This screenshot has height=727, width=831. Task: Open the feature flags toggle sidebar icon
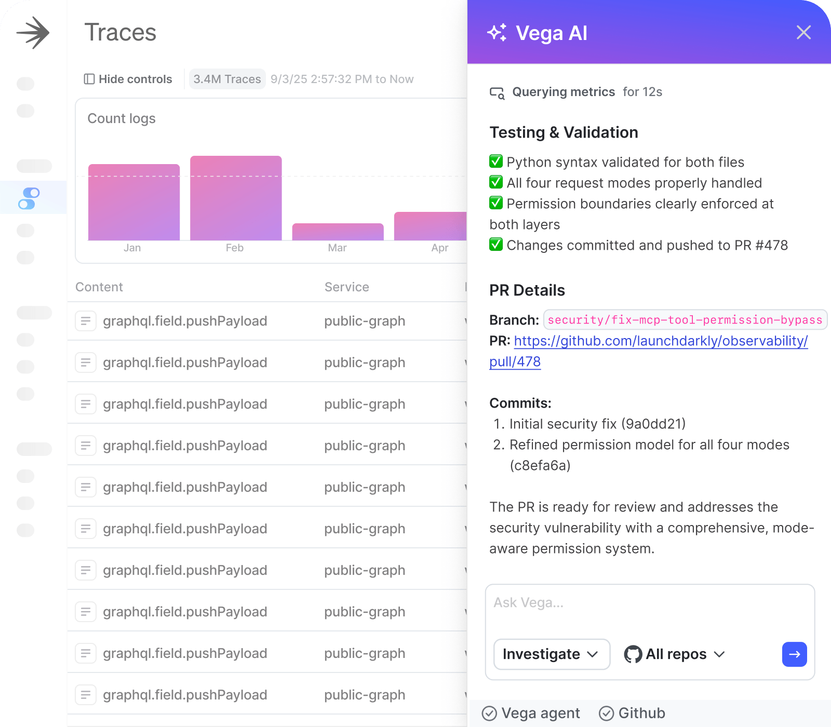point(29,198)
